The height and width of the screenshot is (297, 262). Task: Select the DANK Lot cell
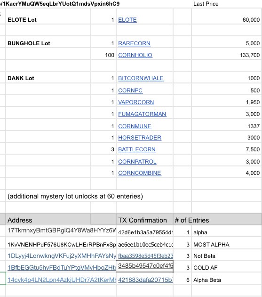click(x=48, y=77)
